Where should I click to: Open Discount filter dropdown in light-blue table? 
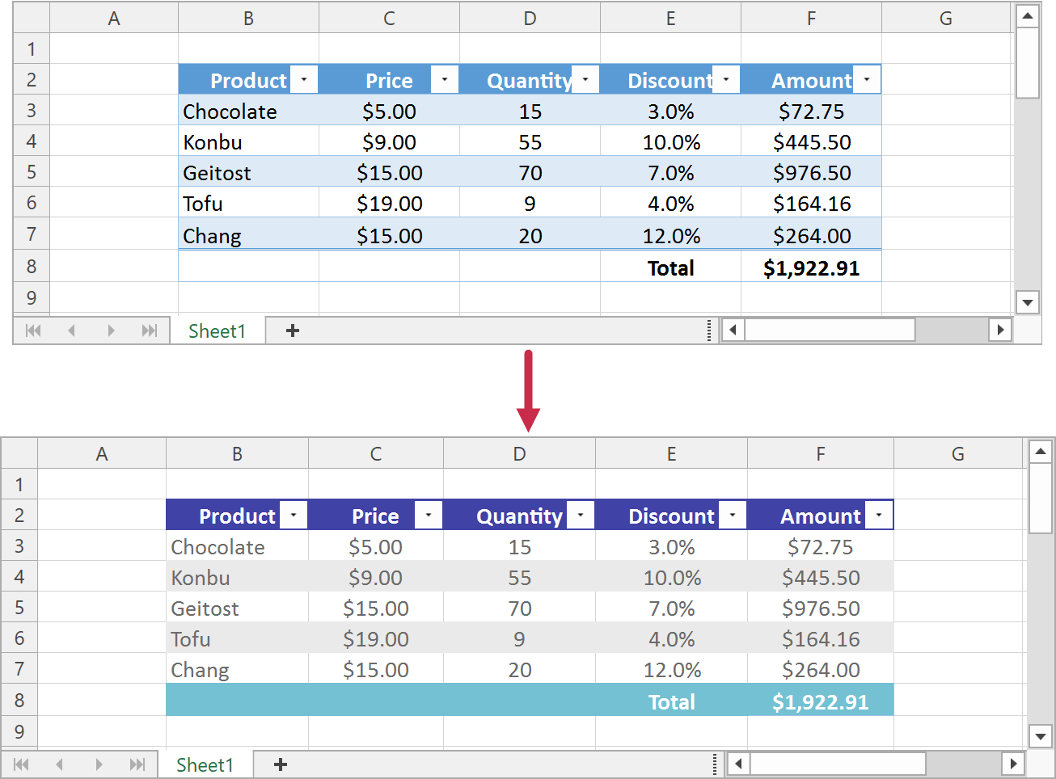(726, 79)
